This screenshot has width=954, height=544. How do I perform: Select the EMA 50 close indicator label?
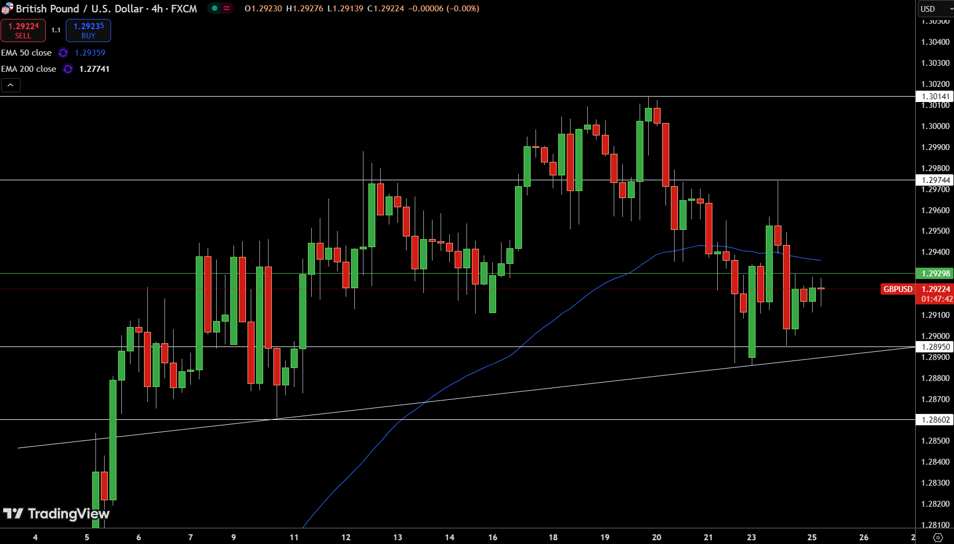click(26, 53)
